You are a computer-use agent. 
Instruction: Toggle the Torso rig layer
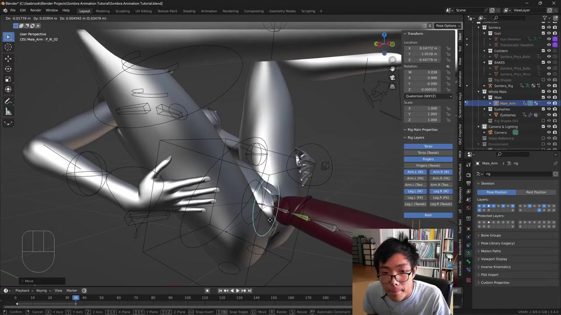[428, 146]
